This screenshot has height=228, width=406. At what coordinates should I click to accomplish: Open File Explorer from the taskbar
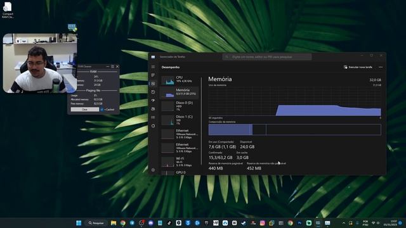coord(114,223)
